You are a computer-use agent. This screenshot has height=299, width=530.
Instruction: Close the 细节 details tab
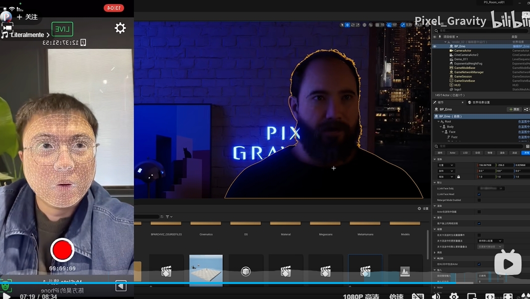coord(462,102)
